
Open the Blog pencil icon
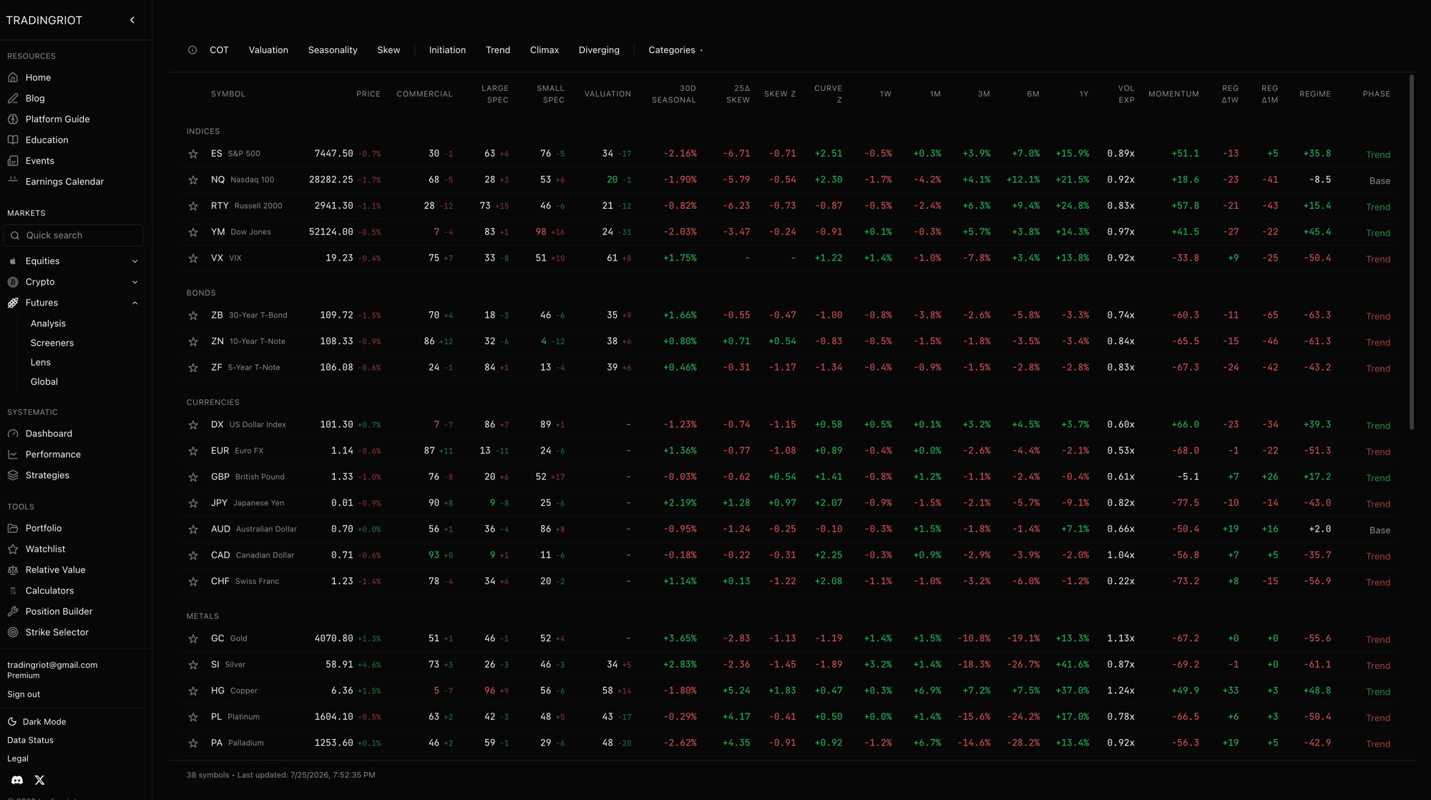click(13, 98)
